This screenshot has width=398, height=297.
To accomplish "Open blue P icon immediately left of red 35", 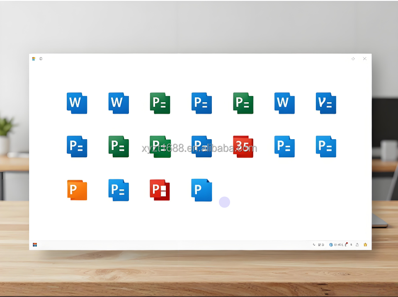I will pyautogui.click(x=201, y=147).
